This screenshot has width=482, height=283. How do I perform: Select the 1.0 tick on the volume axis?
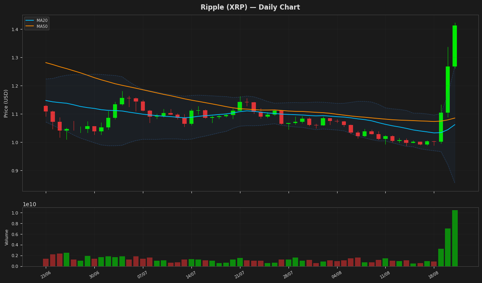pos(16,213)
